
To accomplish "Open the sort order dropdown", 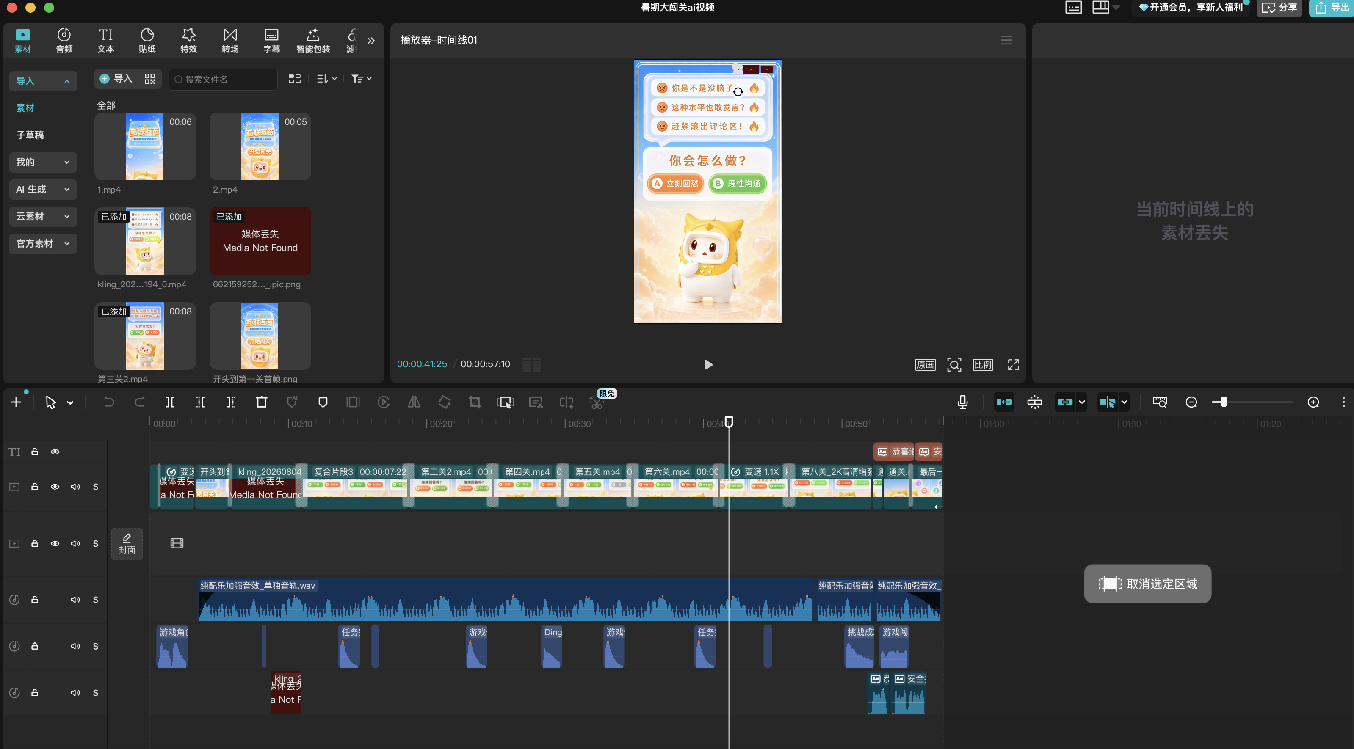I will coord(327,79).
